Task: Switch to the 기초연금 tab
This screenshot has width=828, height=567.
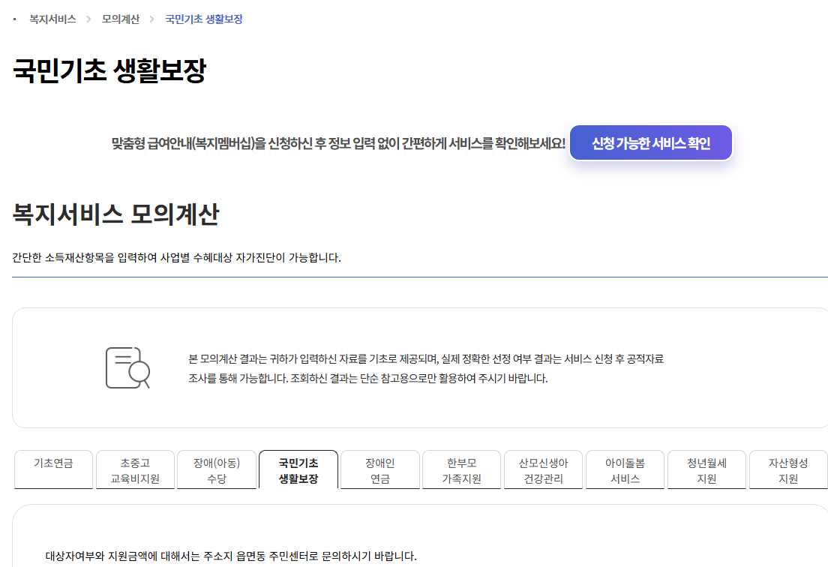Action: tap(52, 469)
